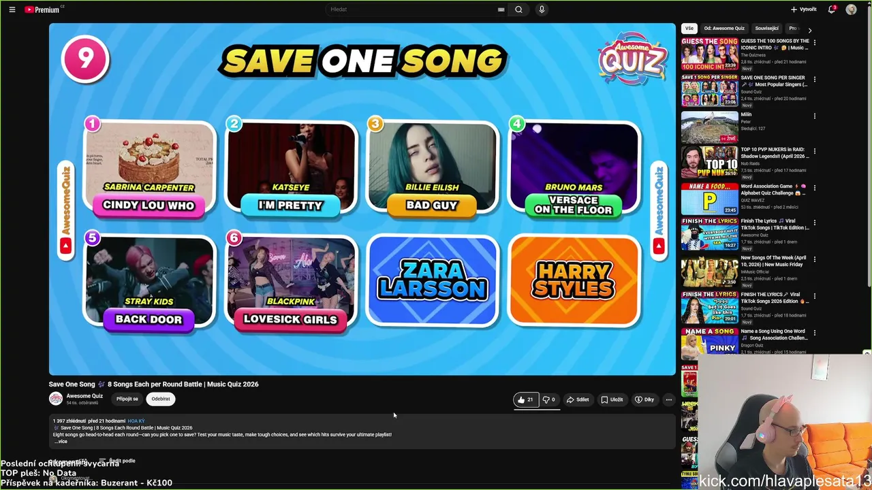The width and height of the screenshot is (872, 490).
Task: Open the YouTube hamburger guide menu
Action: pyautogui.click(x=12, y=10)
